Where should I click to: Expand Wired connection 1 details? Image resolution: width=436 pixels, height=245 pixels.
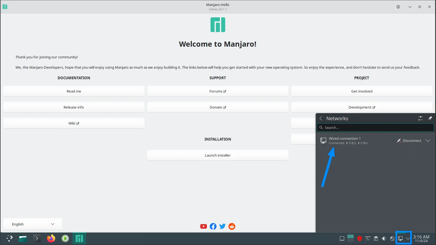pos(428,141)
